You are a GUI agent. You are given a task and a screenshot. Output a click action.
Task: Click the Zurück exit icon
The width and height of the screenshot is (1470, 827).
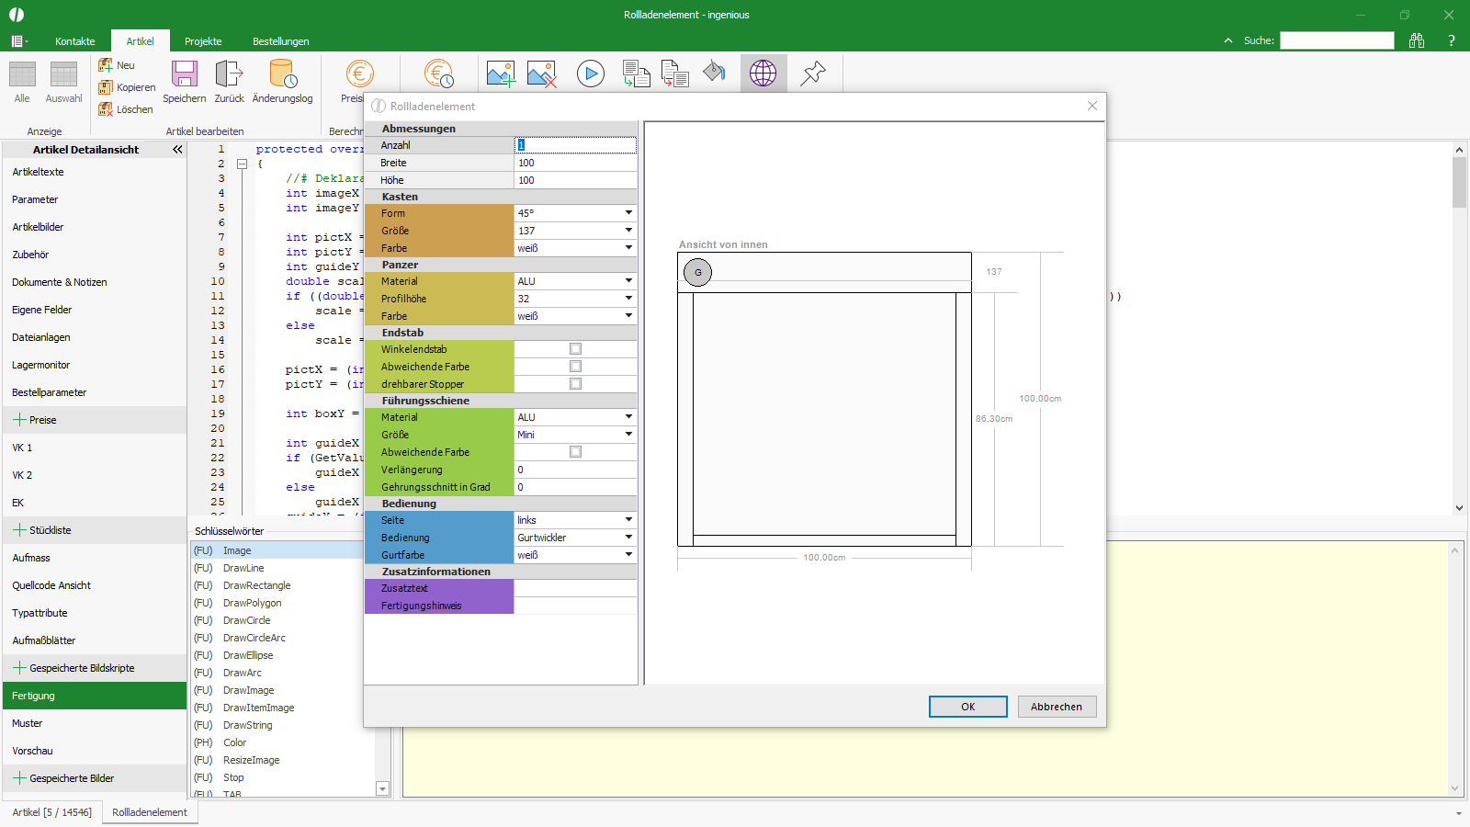tap(229, 74)
